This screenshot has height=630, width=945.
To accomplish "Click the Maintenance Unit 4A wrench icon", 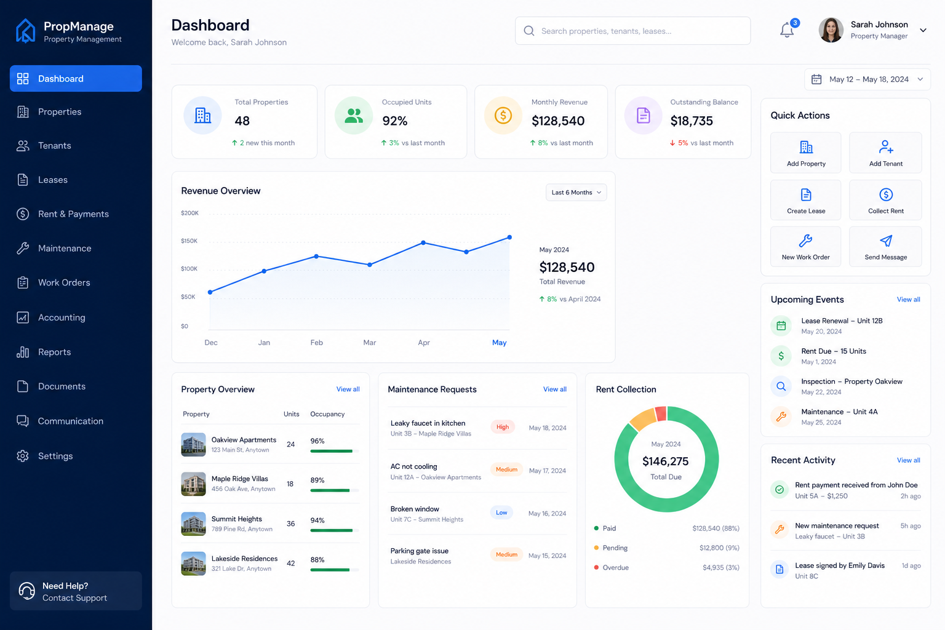I will tap(781, 417).
